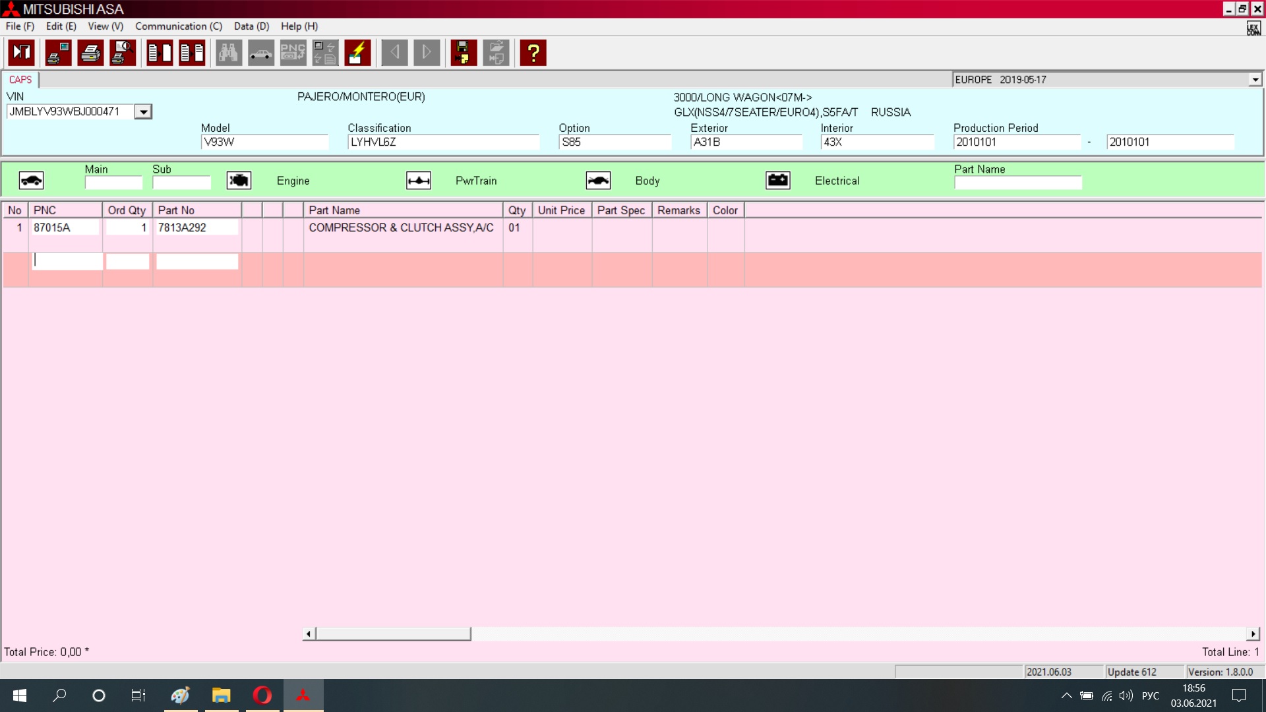Click the printer toolbar icon
The height and width of the screenshot is (712, 1266).
[90, 53]
